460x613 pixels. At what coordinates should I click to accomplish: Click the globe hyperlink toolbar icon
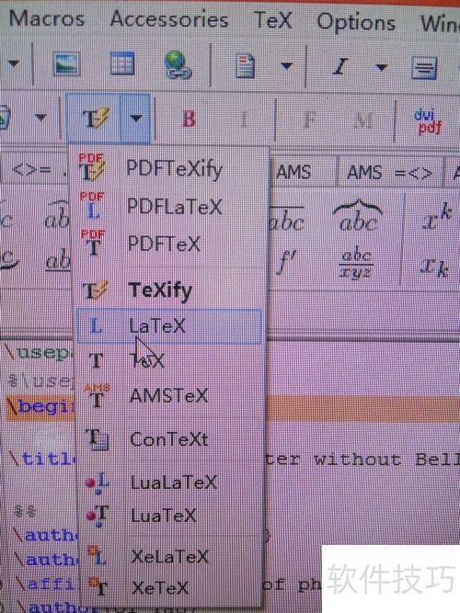(x=178, y=64)
